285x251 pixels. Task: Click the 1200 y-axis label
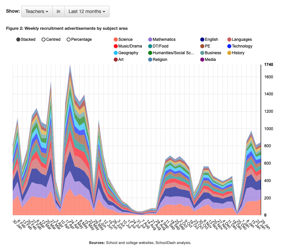(x=269, y=111)
